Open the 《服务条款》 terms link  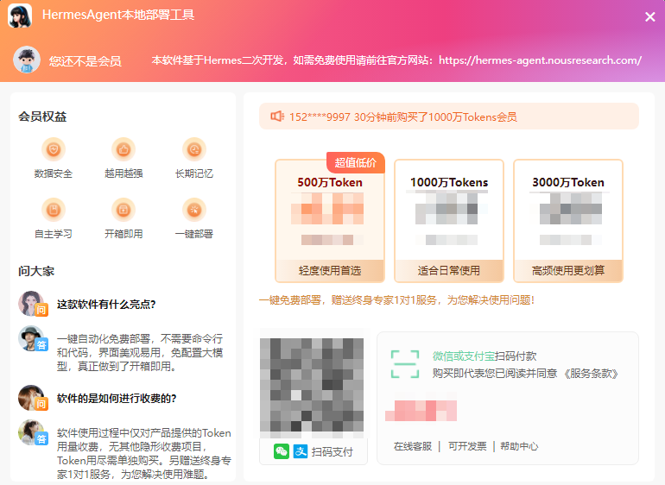pos(591,374)
